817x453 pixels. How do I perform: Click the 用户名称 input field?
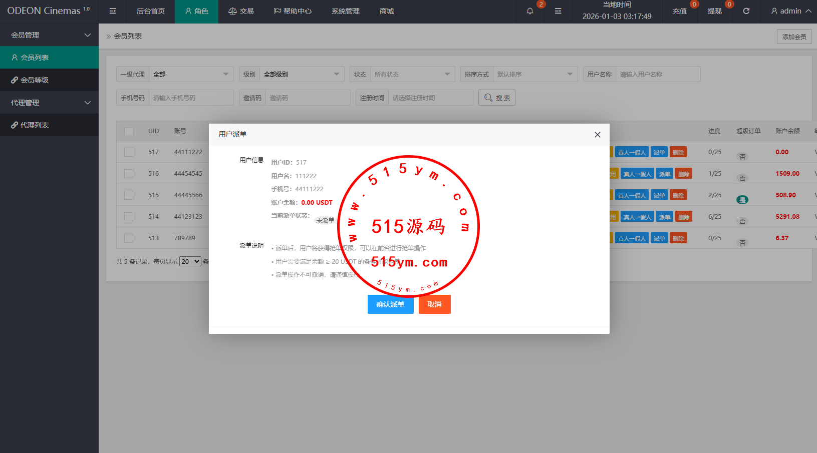coord(657,74)
